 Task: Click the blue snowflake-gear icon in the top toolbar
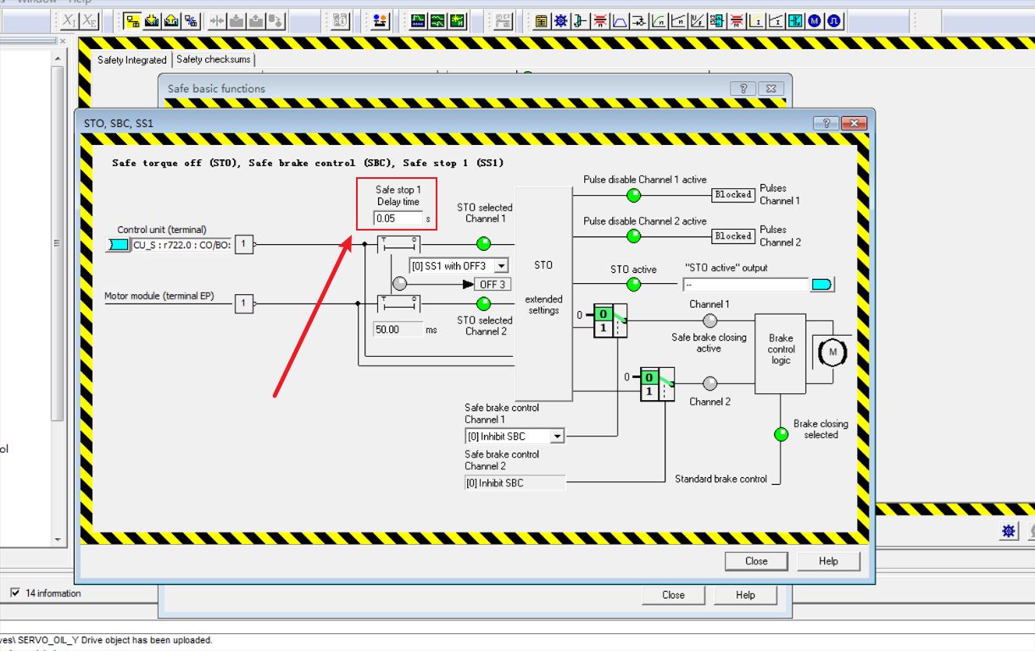coord(560,21)
